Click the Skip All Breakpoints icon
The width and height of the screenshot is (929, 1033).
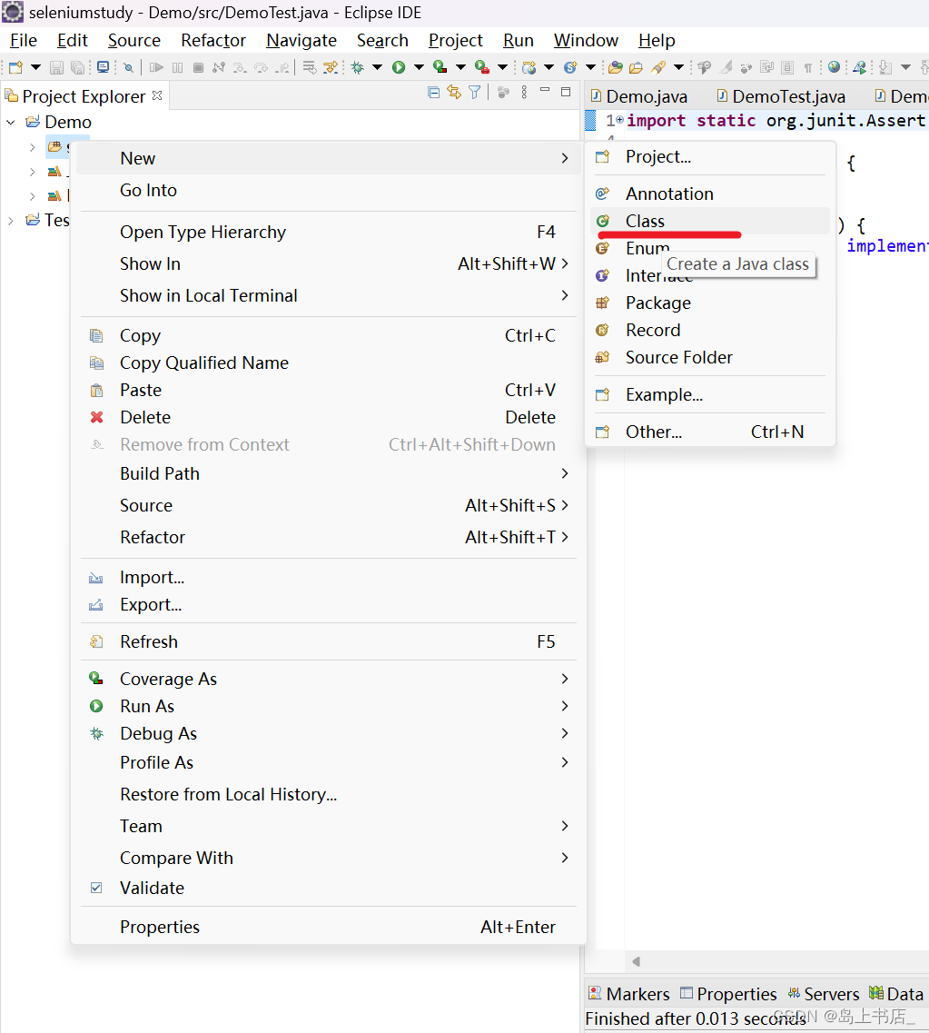click(128, 67)
